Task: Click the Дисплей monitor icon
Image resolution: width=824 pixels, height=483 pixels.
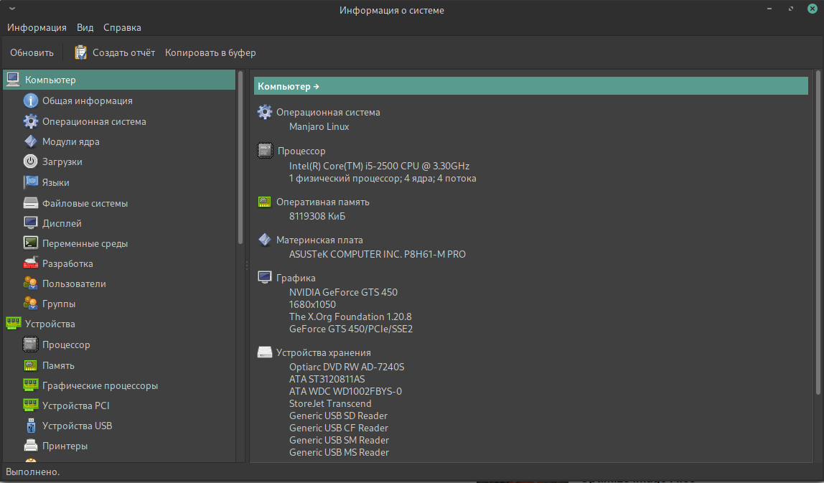Action: click(30, 223)
